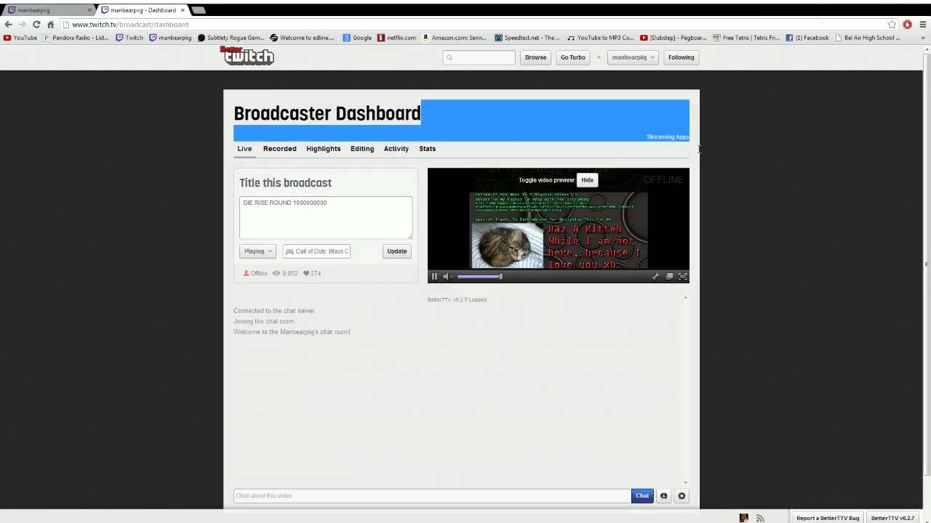Click Report a BetterTTV Bug link

tap(828, 518)
